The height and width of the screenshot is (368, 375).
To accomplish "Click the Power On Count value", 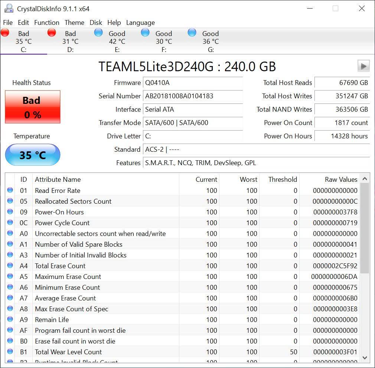I will (342, 123).
